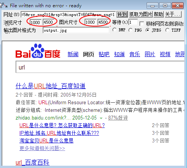The image size is (187, 168).
Task: Enable the 移除网页右侧滚动 checkbox
Action: coord(142,24)
